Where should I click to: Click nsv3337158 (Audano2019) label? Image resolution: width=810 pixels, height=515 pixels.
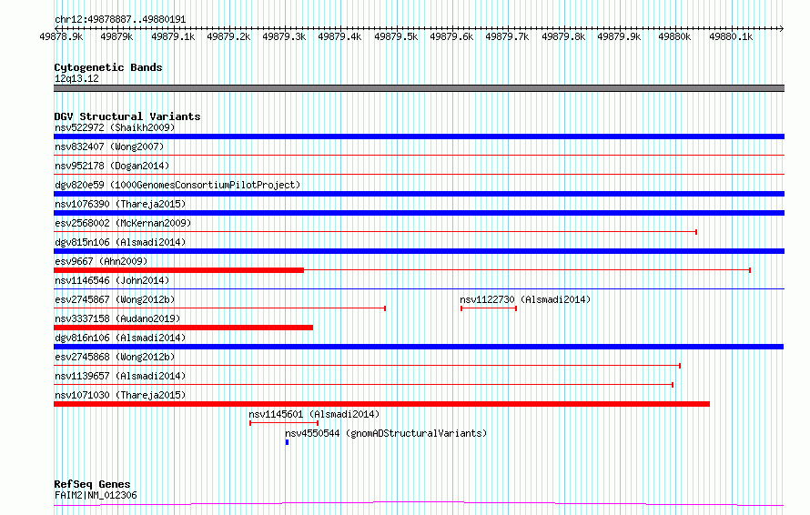[x=117, y=318]
